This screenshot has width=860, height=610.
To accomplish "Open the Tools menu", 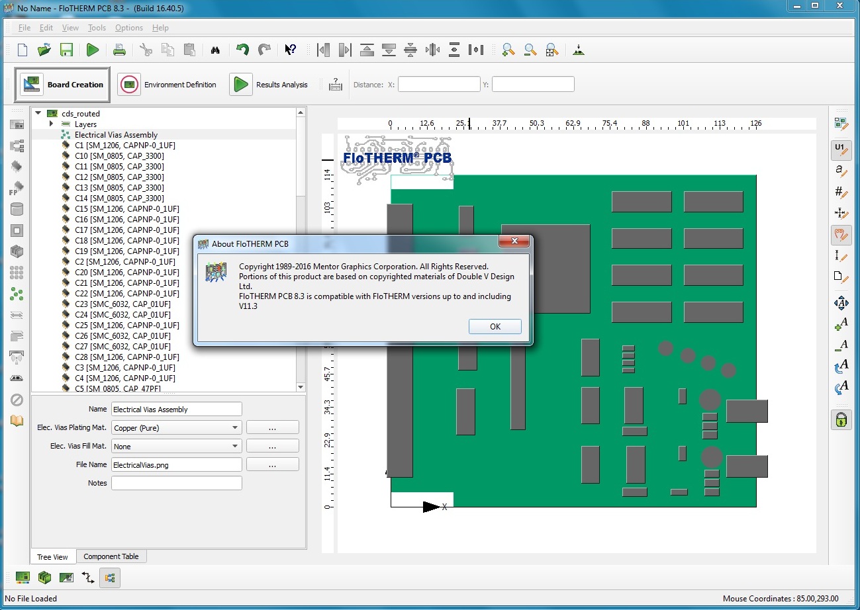I will coord(97,28).
